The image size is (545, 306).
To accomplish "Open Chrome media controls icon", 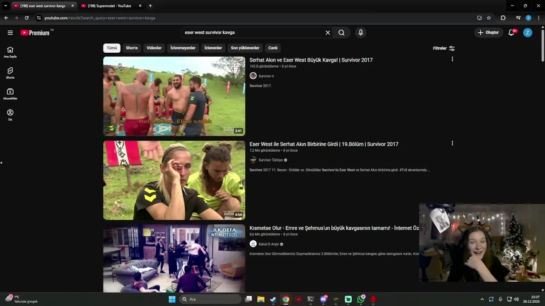I will [518, 18].
